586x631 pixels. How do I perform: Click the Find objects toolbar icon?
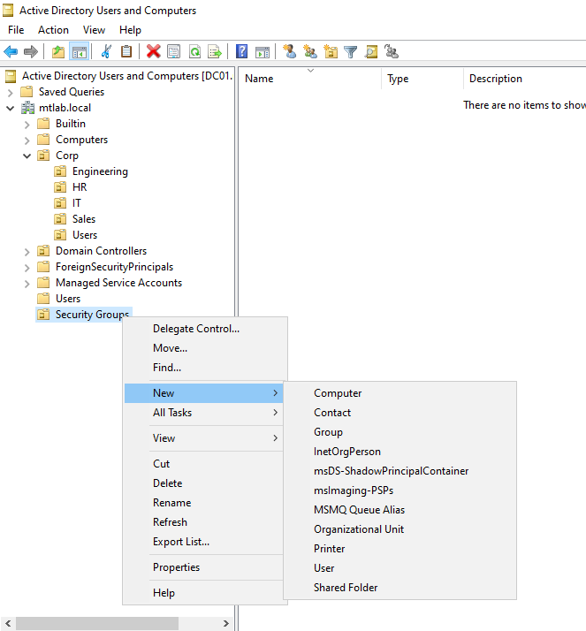pos(371,51)
